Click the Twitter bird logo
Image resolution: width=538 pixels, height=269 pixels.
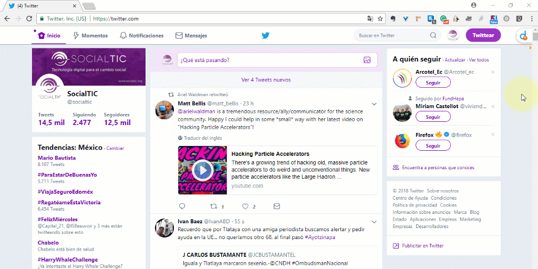pyautogui.click(x=265, y=35)
